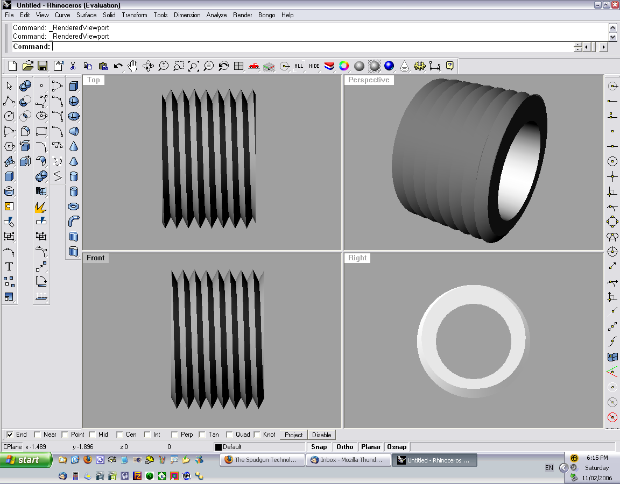Choose the Torus solid tool

[x=74, y=207]
